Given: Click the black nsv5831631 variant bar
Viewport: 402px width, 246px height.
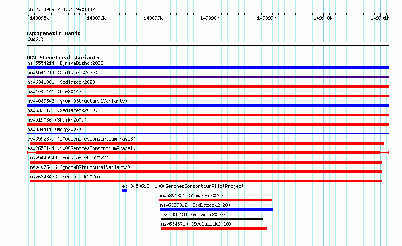Looking at the screenshot, I should 212,219.
